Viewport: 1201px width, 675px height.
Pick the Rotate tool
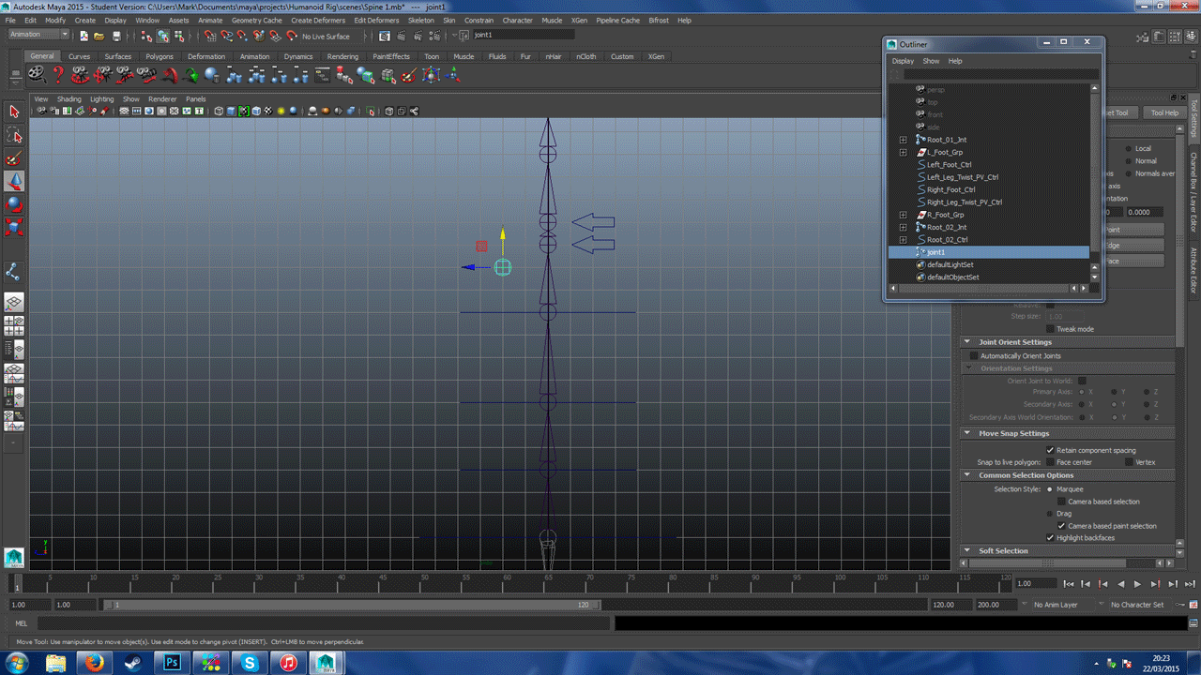(x=14, y=201)
